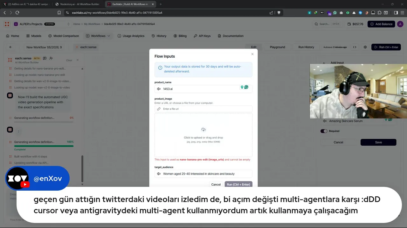Toggle the Required switch
407x228 pixels.
(324, 131)
